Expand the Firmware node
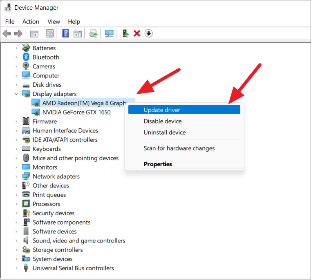The width and height of the screenshot is (311, 280). 16,121
